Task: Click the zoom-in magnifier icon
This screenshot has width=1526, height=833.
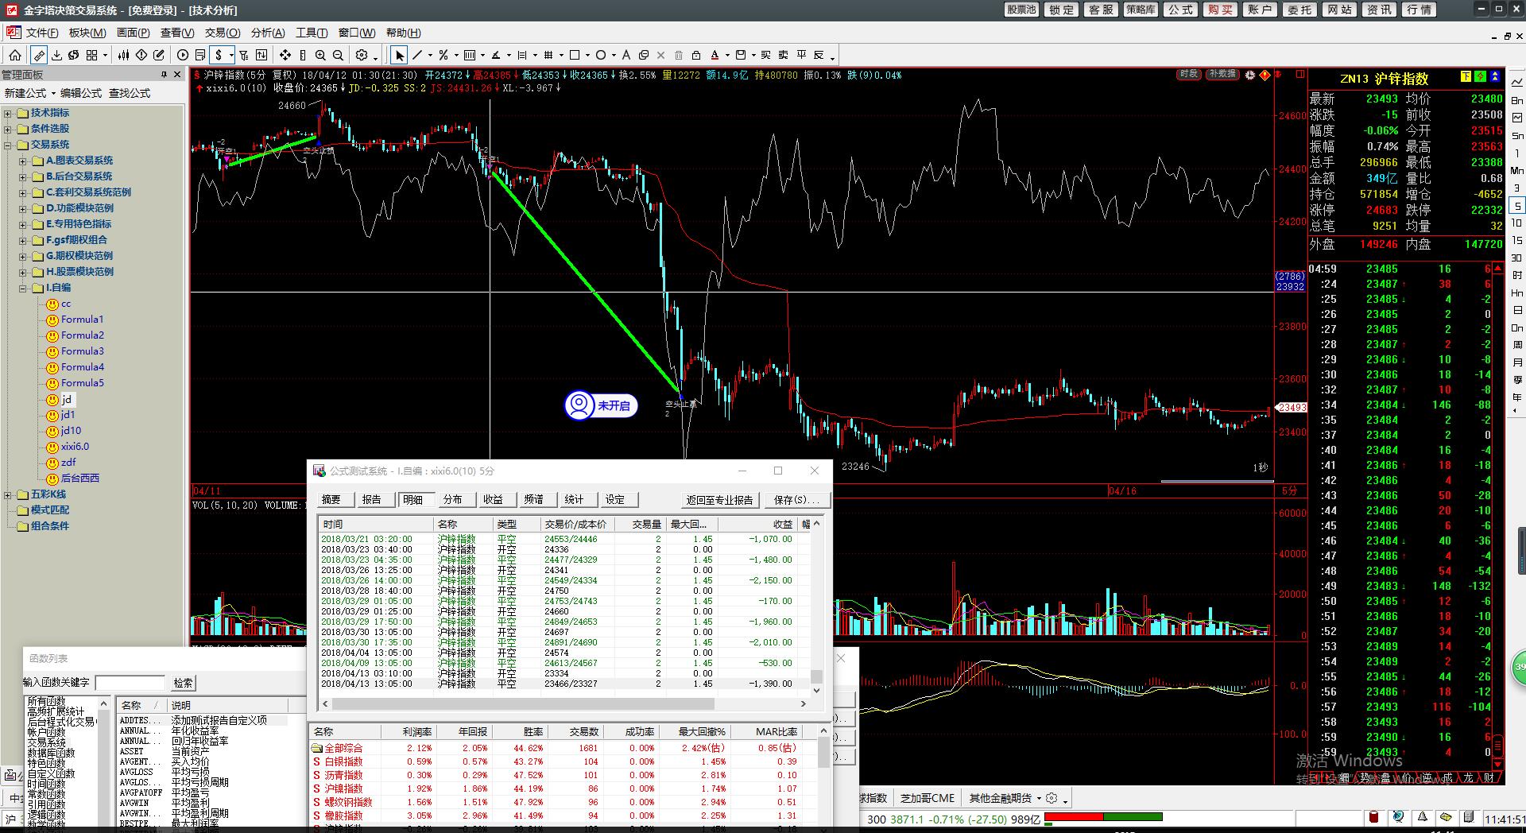Action: (x=320, y=55)
